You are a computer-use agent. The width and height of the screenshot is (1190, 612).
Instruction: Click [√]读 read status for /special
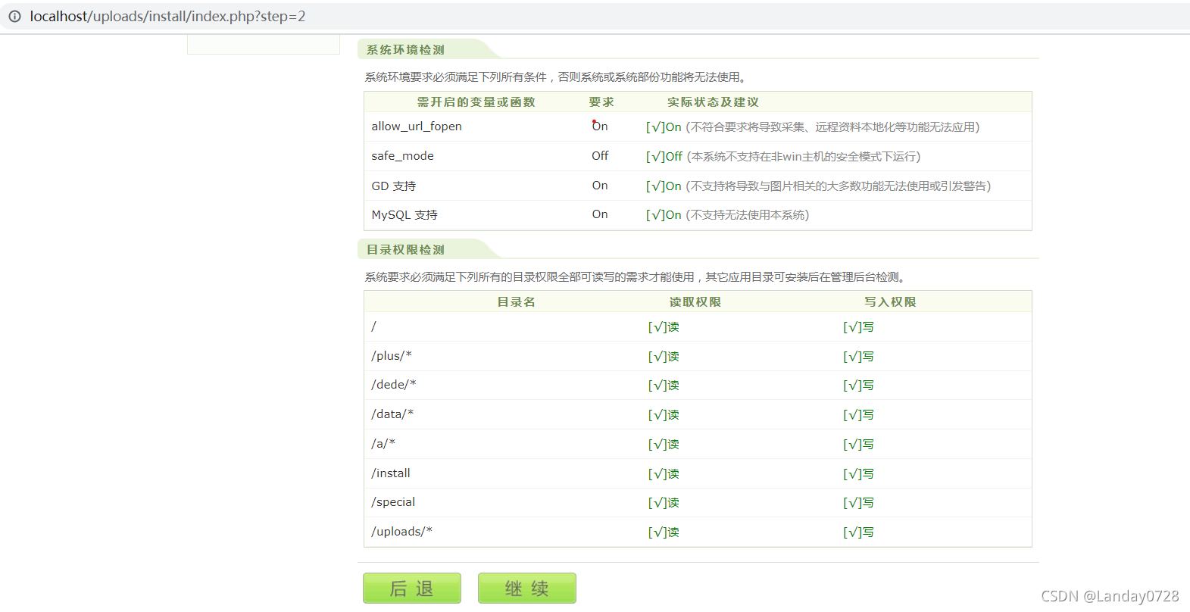click(x=664, y=503)
